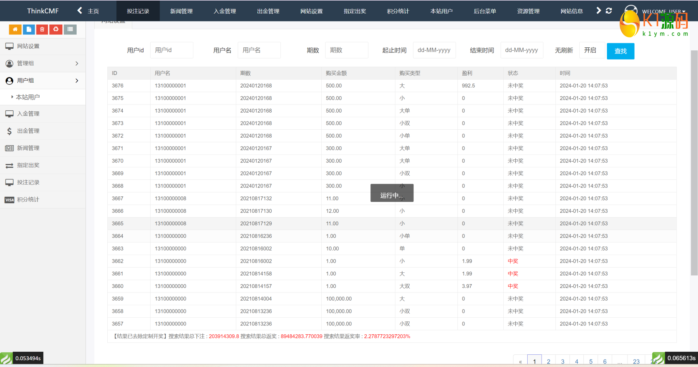This screenshot has height=367, width=698.
Task: Click the blue document icon button
Action: pos(29,30)
